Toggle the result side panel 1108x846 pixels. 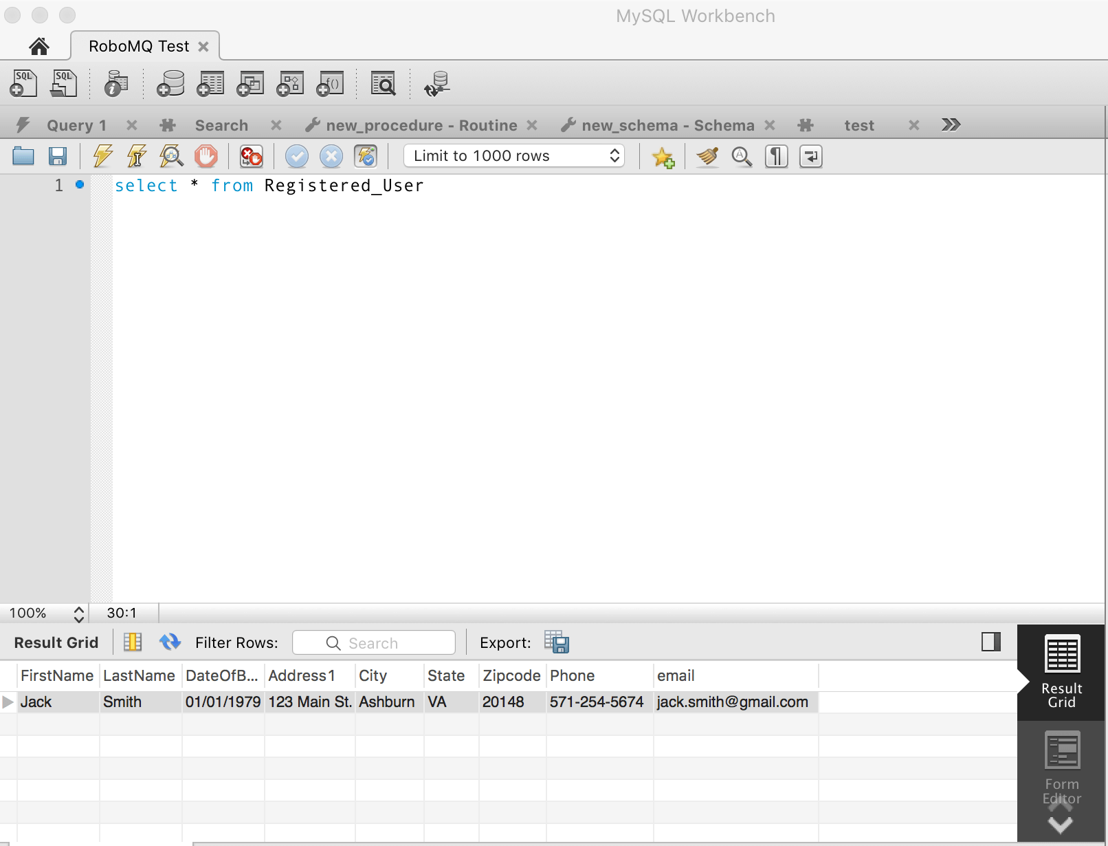point(991,642)
